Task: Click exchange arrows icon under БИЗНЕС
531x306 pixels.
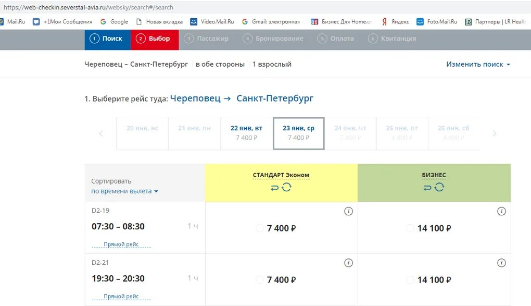Action: 427,188
